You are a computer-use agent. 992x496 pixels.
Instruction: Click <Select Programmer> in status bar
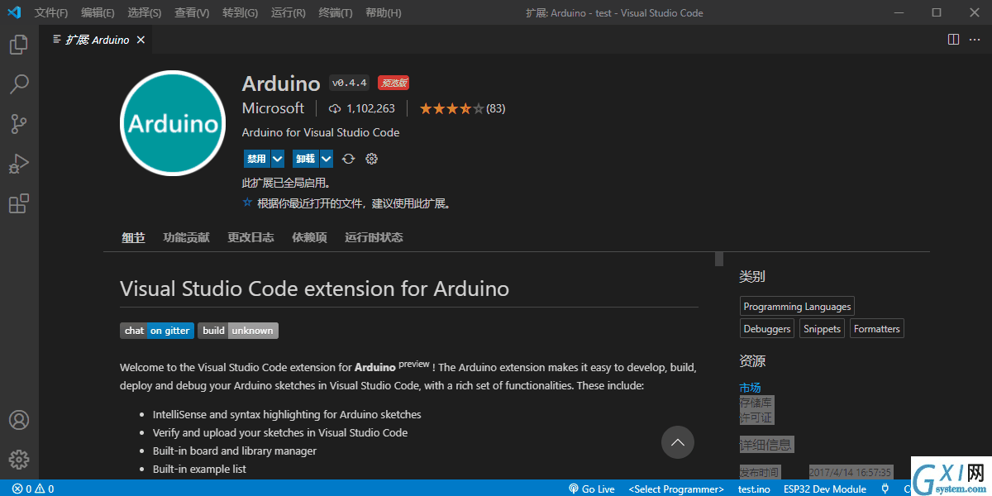pos(676,489)
